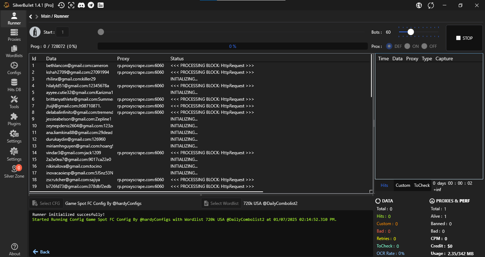Click the Start number input field
The image size is (485, 257).
pyautogui.click(x=63, y=32)
